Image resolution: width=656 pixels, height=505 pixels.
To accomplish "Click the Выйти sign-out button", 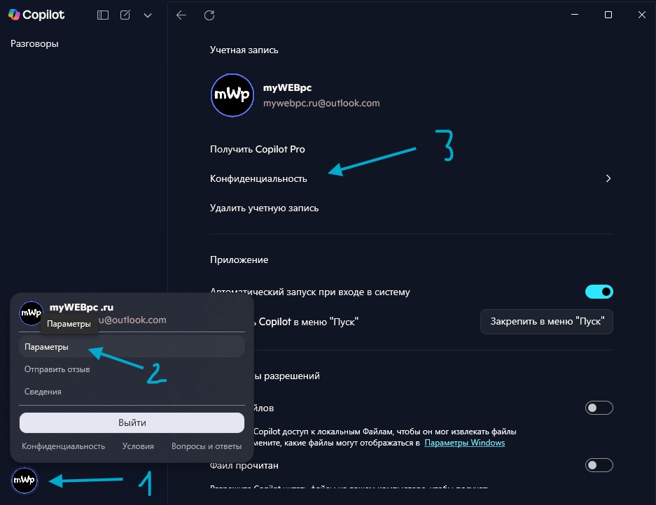I will coord(132,422).
